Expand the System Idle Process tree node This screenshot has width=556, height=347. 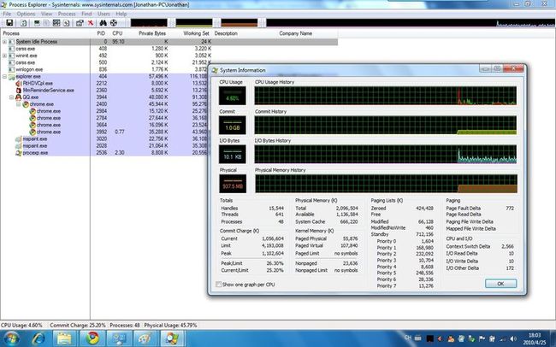[4, 42]
